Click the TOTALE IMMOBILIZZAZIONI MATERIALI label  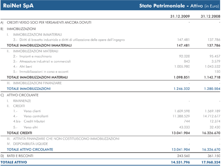[37, 77]
